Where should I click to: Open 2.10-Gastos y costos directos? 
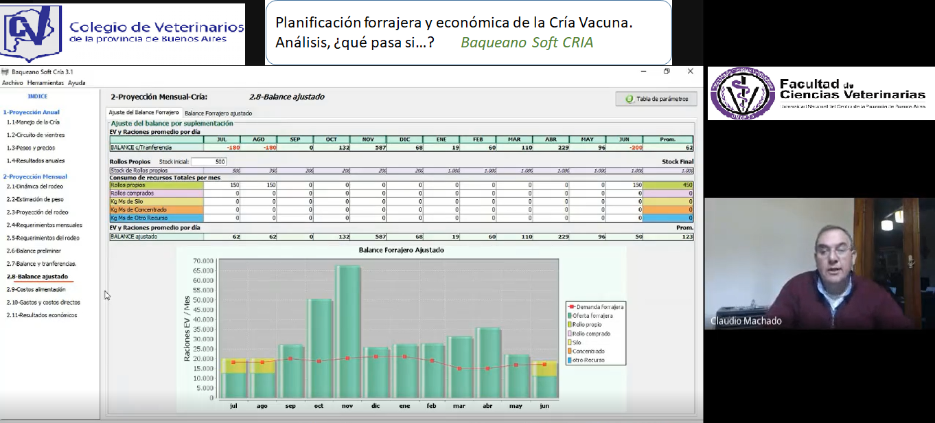point(43,302)
